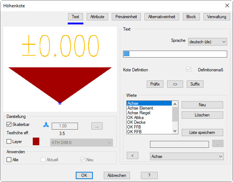The width and height of the screenshot is (233, 182).
Task: Open the Sprache language dropdown
Action: (x=208, y=42)
